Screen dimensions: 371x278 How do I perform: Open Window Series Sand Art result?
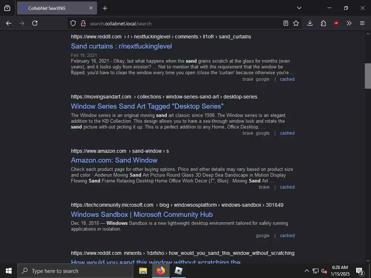[147, 106]
